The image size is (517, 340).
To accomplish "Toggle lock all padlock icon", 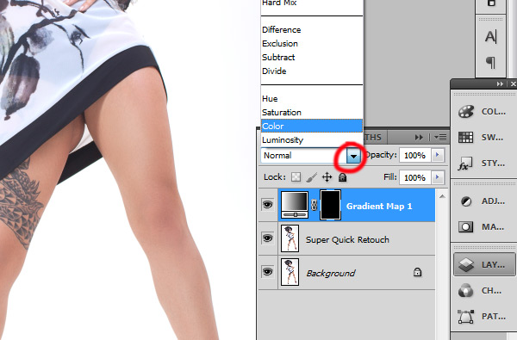I will [x=343, y=177].
